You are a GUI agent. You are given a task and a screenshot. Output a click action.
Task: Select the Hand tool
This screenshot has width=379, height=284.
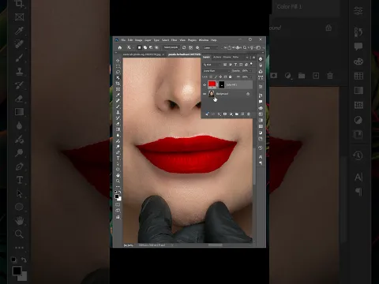[118, 175]
